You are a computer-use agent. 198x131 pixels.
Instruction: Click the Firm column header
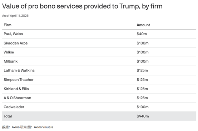pyautogui.click(x=8, y=25)
